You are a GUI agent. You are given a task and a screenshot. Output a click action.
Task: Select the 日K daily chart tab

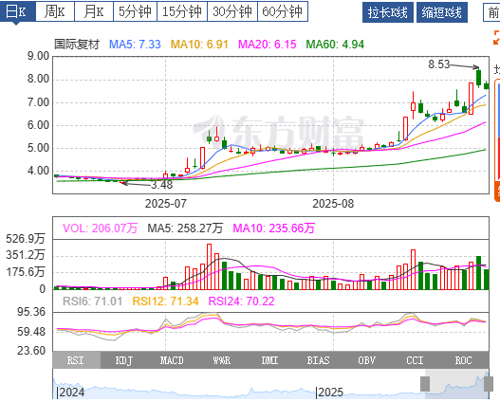click(x=17, y=11)
